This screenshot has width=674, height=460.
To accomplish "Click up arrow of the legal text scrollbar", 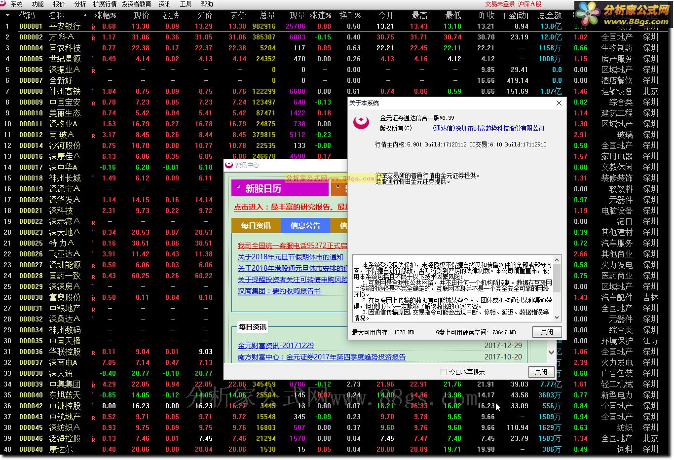I will point(557,259).
